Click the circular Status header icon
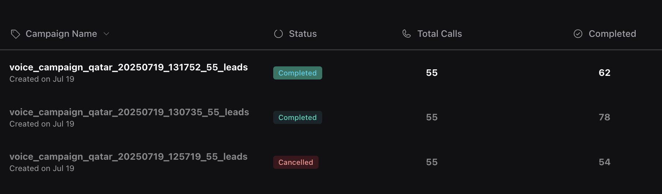The image size is (662, 194). (278, 34)
